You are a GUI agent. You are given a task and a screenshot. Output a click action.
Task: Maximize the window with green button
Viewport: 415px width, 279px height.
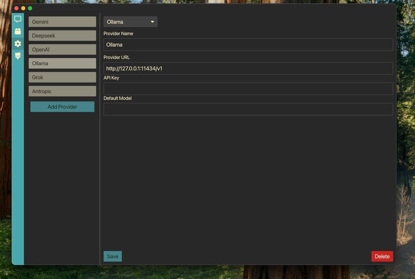tap(30, 8)
